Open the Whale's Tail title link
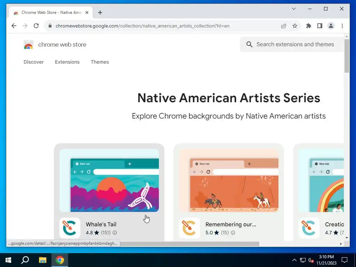Viewport: 356px width, 267px height. 101,224
